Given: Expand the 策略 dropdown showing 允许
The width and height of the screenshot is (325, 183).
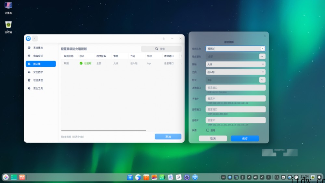Looking at the screenshot, I should coord(235,64).
